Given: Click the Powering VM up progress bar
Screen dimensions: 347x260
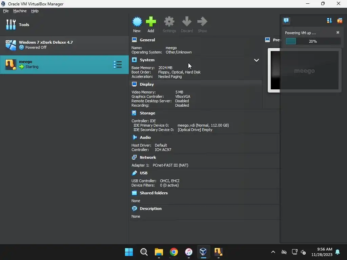Looking at the screenshot, I should click(313, 41).
